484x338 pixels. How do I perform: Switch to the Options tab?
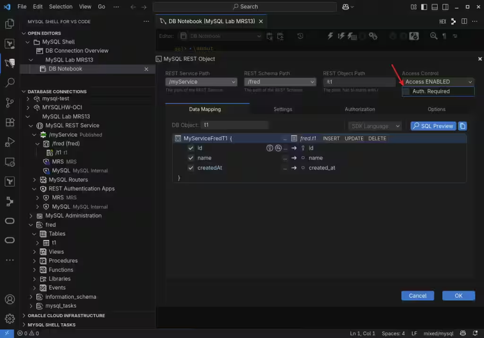pyautogui.click(x=436, y=109)
